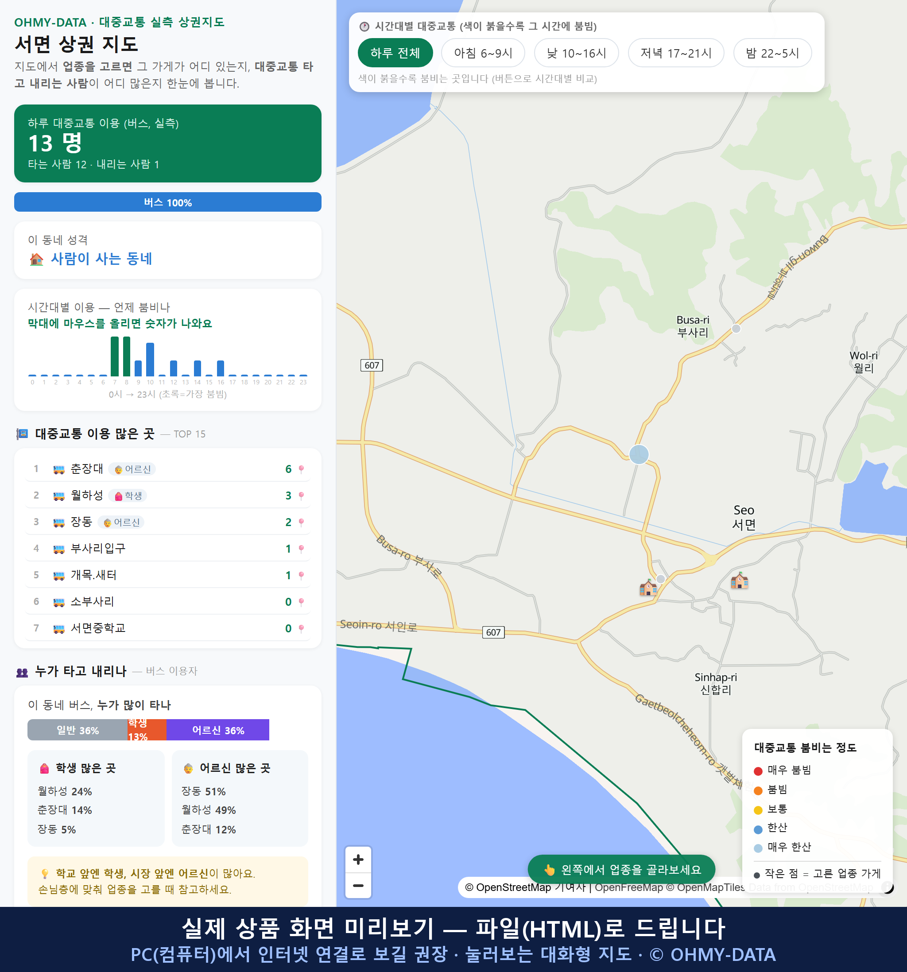Click the green 13 명 daily usage card

click(x=168, y=143)
